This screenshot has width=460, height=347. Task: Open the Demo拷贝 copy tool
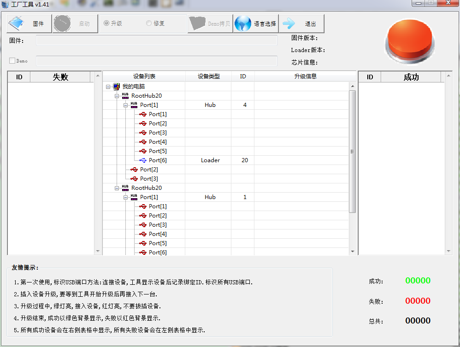210,24
